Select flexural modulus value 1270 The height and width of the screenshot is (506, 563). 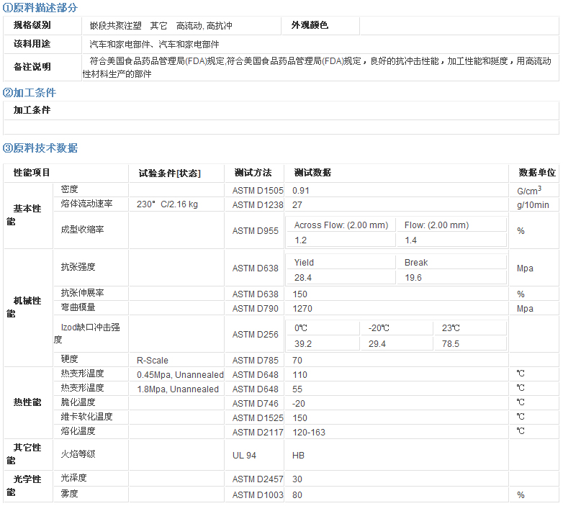[x=302, y=308]
